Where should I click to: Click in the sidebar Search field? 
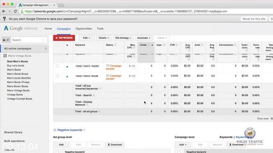29,40
